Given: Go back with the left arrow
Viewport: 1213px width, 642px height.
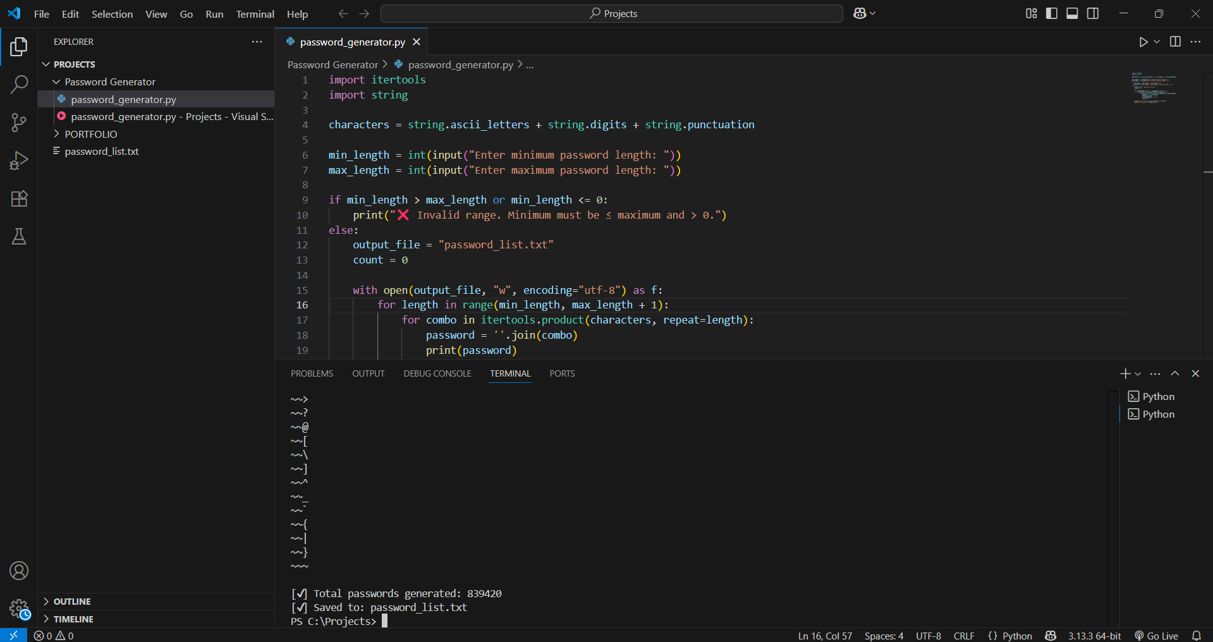Looking at the screenshot, I should [x=343, y=13].
